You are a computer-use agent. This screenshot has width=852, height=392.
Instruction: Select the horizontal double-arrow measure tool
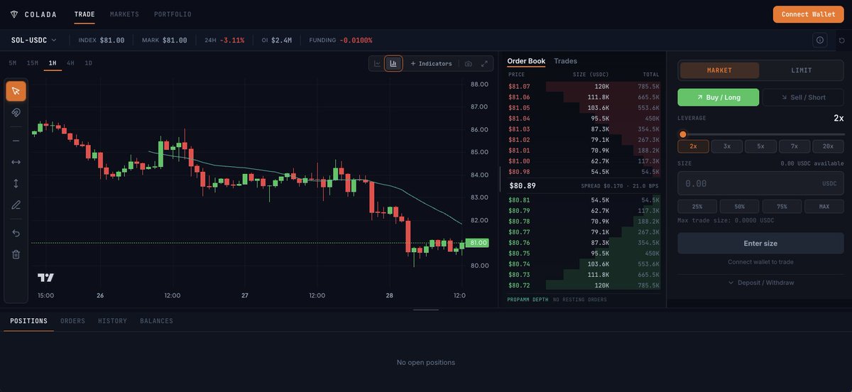[16, 162]
